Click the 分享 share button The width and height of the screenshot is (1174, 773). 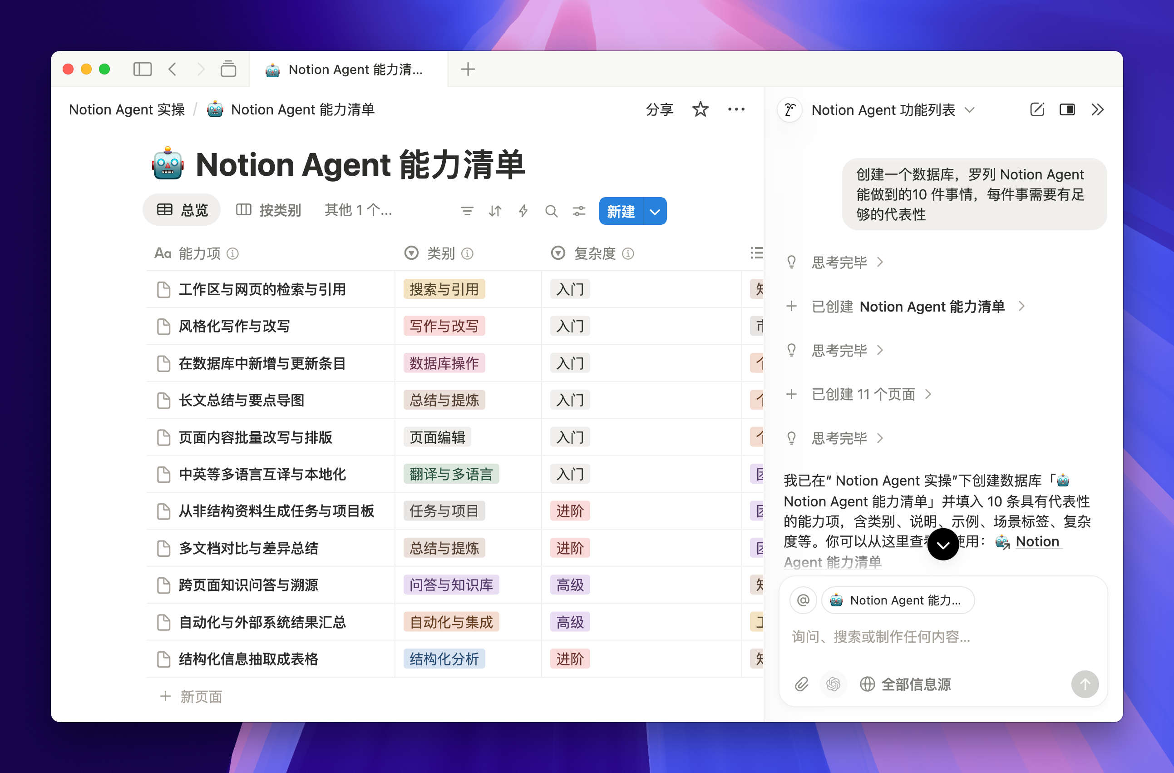point(659,109)
